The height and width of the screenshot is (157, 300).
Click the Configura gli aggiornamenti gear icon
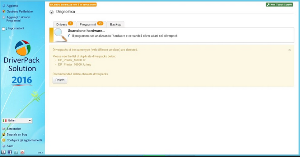[4, 140]
